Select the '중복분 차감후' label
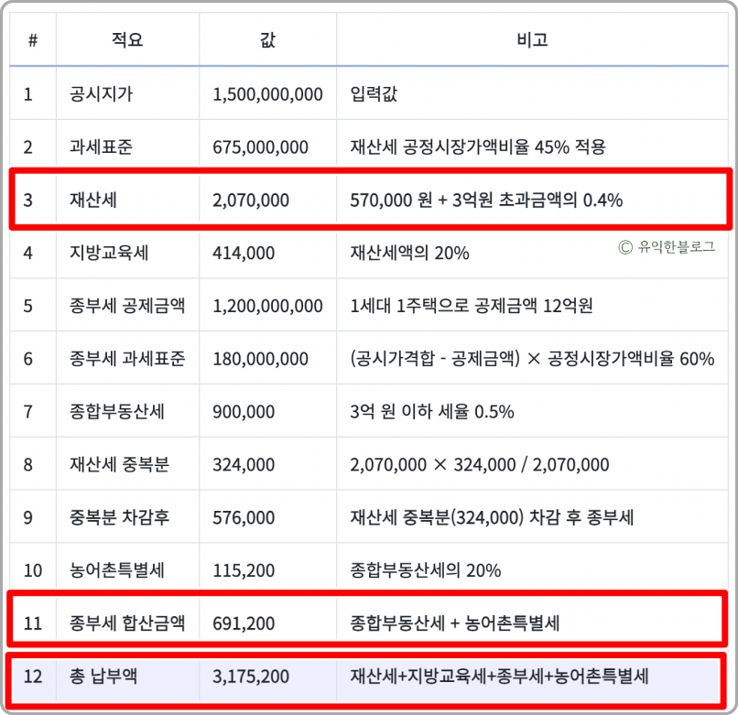Image resolution: width=738 pixels, height=715 pixels. point(120,517)
